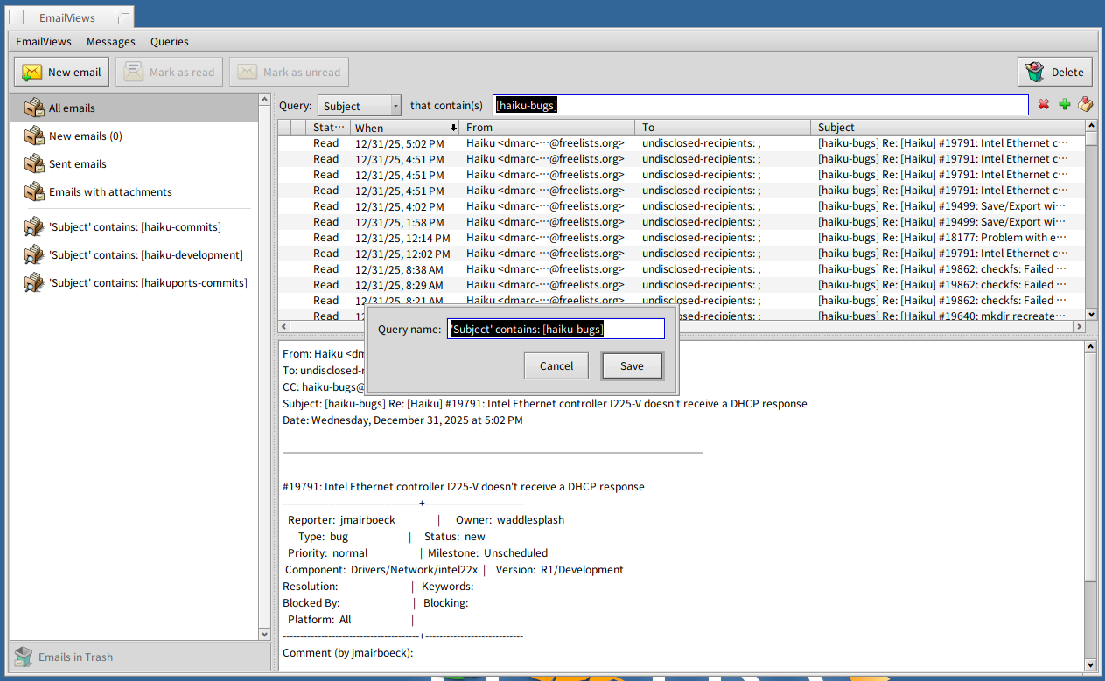The width and height of the screenshot is (1105, 681).
Task: Click the New email button
Action: point(61,72)
